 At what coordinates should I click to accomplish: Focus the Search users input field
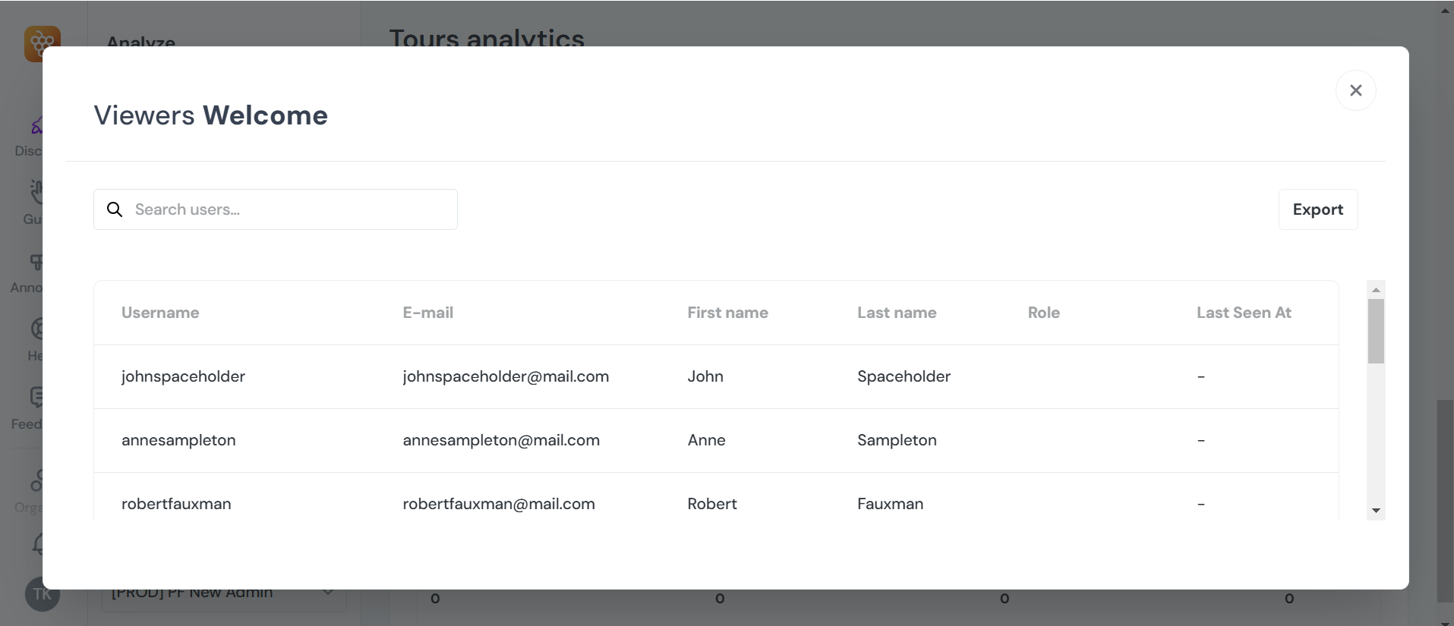[x=289, y=209]
